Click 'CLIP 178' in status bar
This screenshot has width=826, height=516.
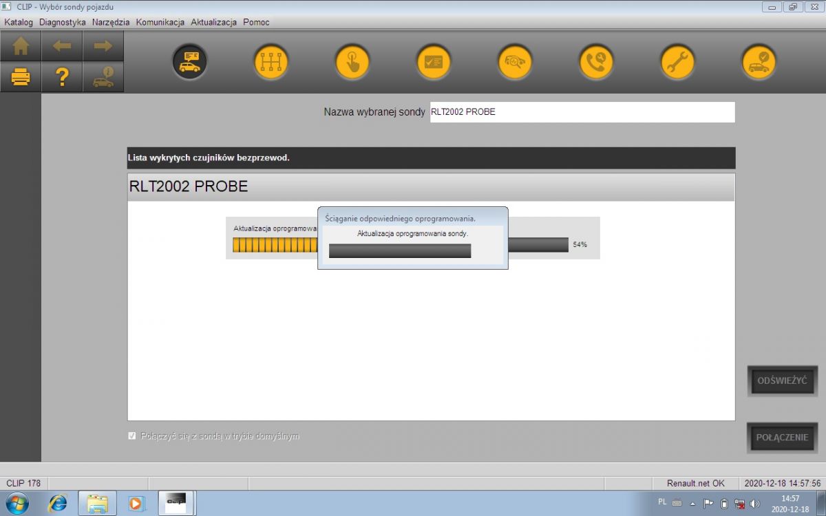(23, 484)
